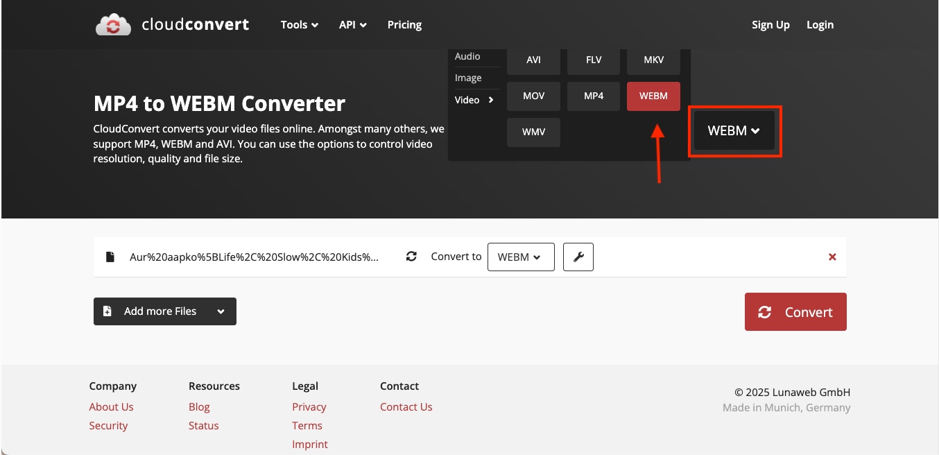Click the document icon on Add more Files

(x=107, y=311)
